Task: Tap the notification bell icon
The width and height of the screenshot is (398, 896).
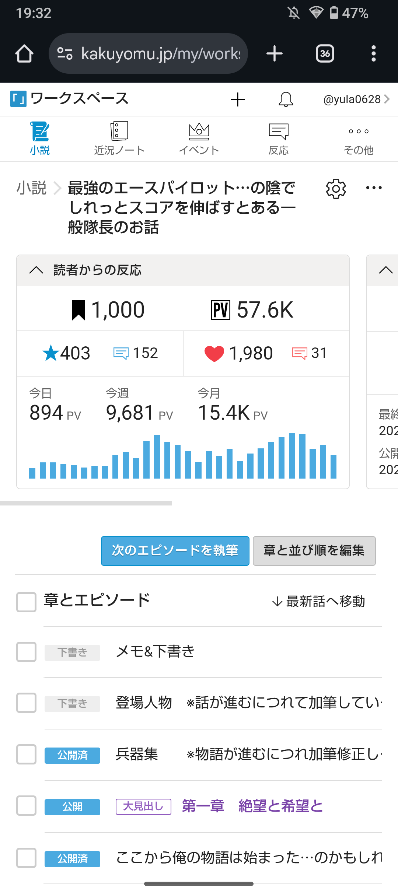Action: (x=286, y=99)
